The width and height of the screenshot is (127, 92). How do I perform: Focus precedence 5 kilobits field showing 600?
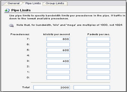pyautogui.click(x=58, y=50)
